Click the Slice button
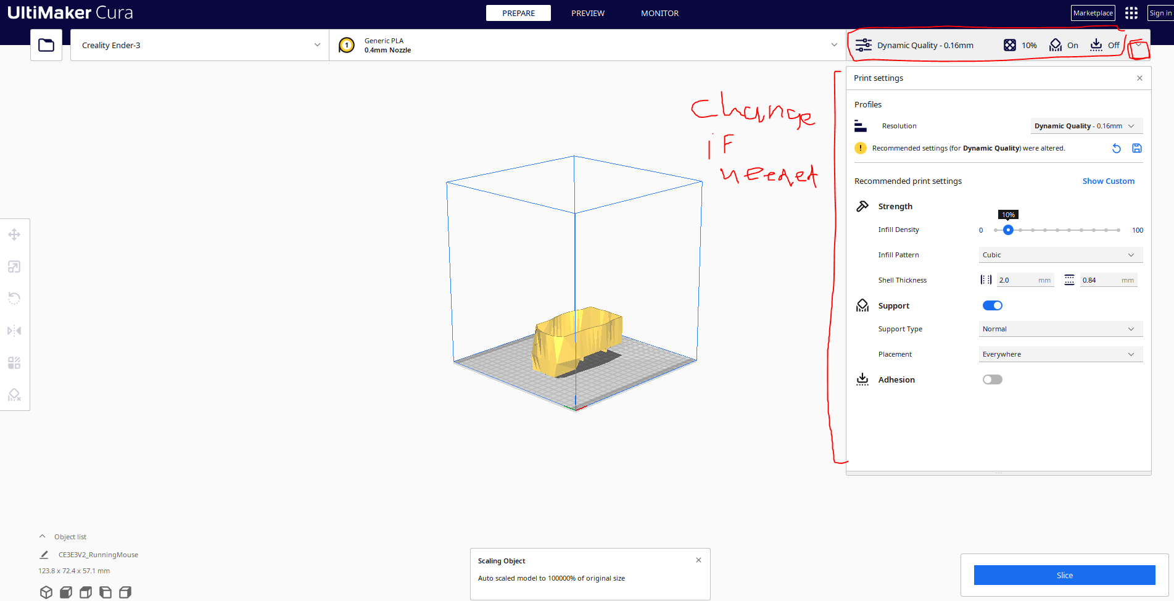 [1065, 575]
